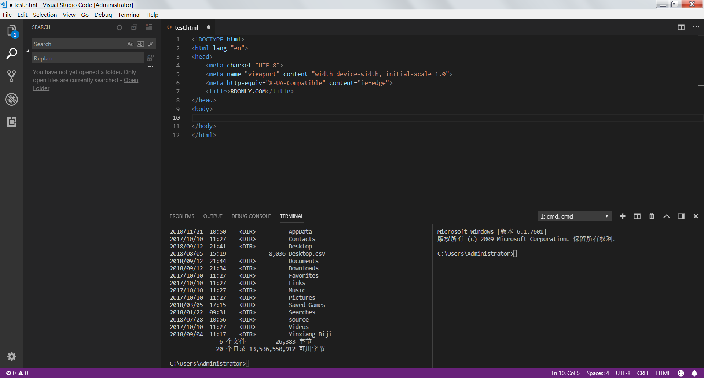
Task: Click line number 12 in gutter
Action: (176, 135)
